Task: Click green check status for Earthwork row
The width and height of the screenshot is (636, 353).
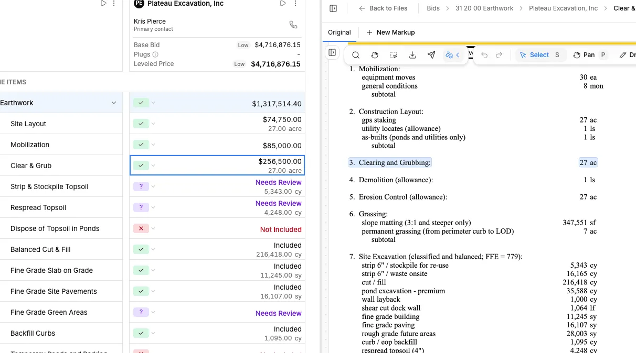Action: (141, 103)
